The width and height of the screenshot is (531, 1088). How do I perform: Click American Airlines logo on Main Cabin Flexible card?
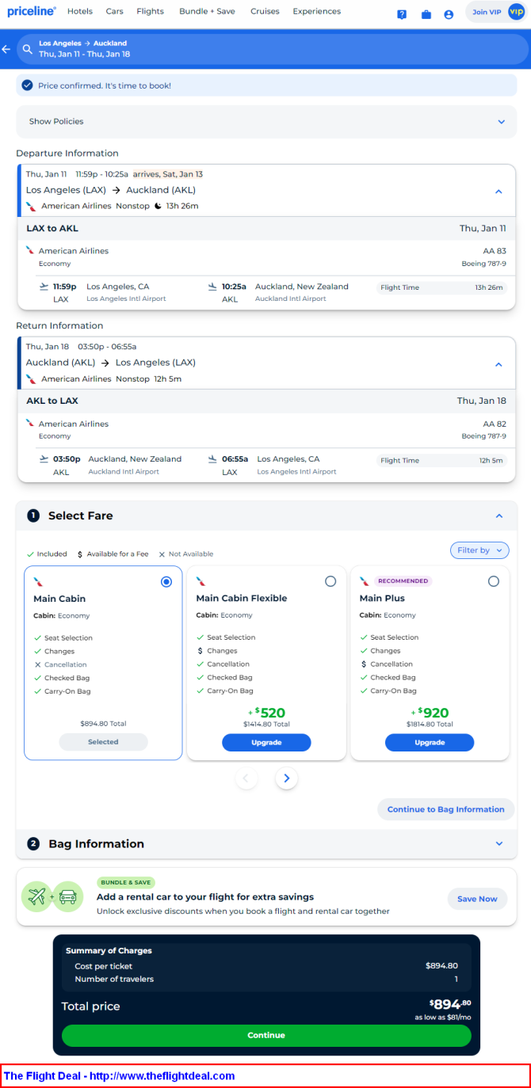pyautogui.click(x=201, y=582)
